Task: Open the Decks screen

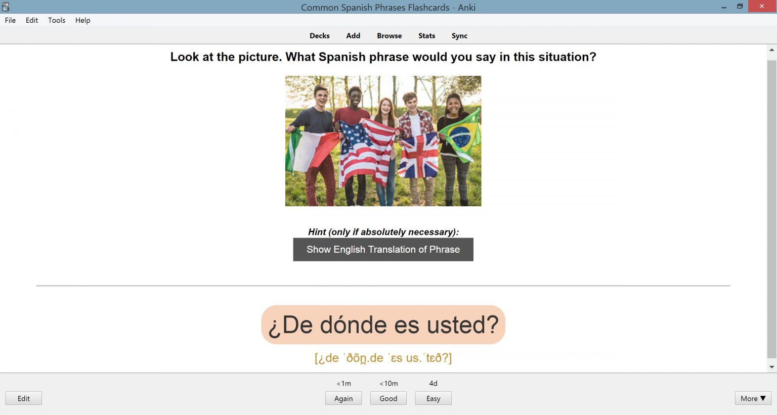Action: pos(320,35)
